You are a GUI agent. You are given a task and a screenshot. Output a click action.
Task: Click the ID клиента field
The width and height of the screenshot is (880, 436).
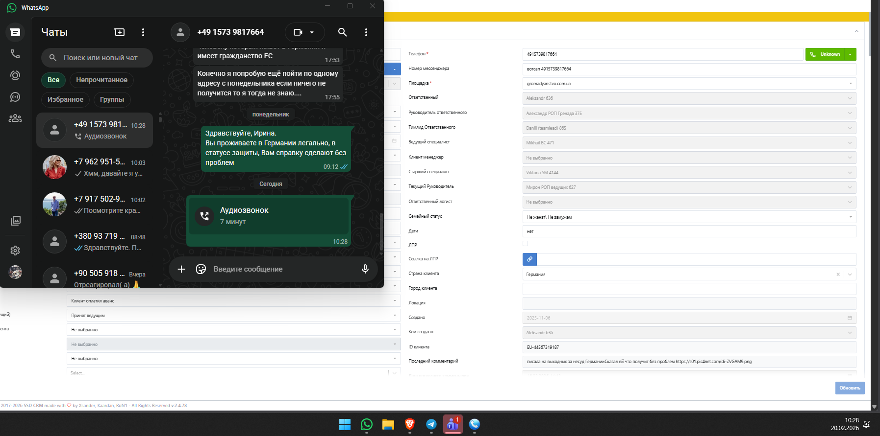click(x=689, y=347)
